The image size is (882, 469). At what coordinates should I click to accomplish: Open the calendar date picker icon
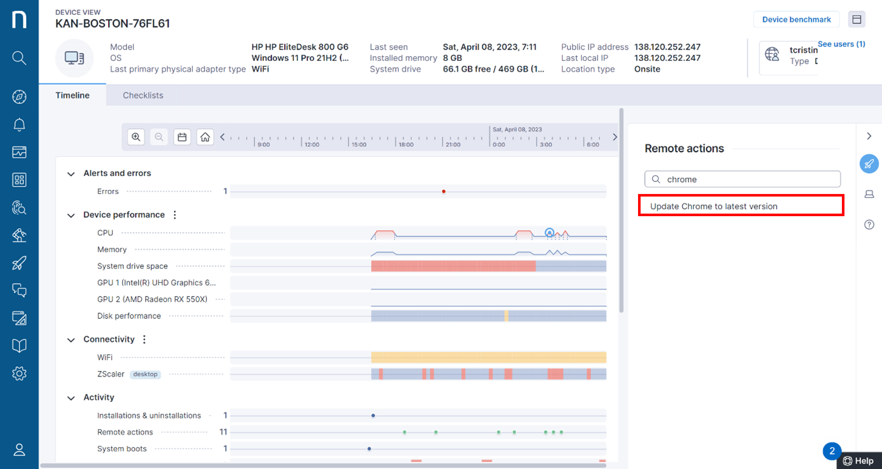coord(182,137)
